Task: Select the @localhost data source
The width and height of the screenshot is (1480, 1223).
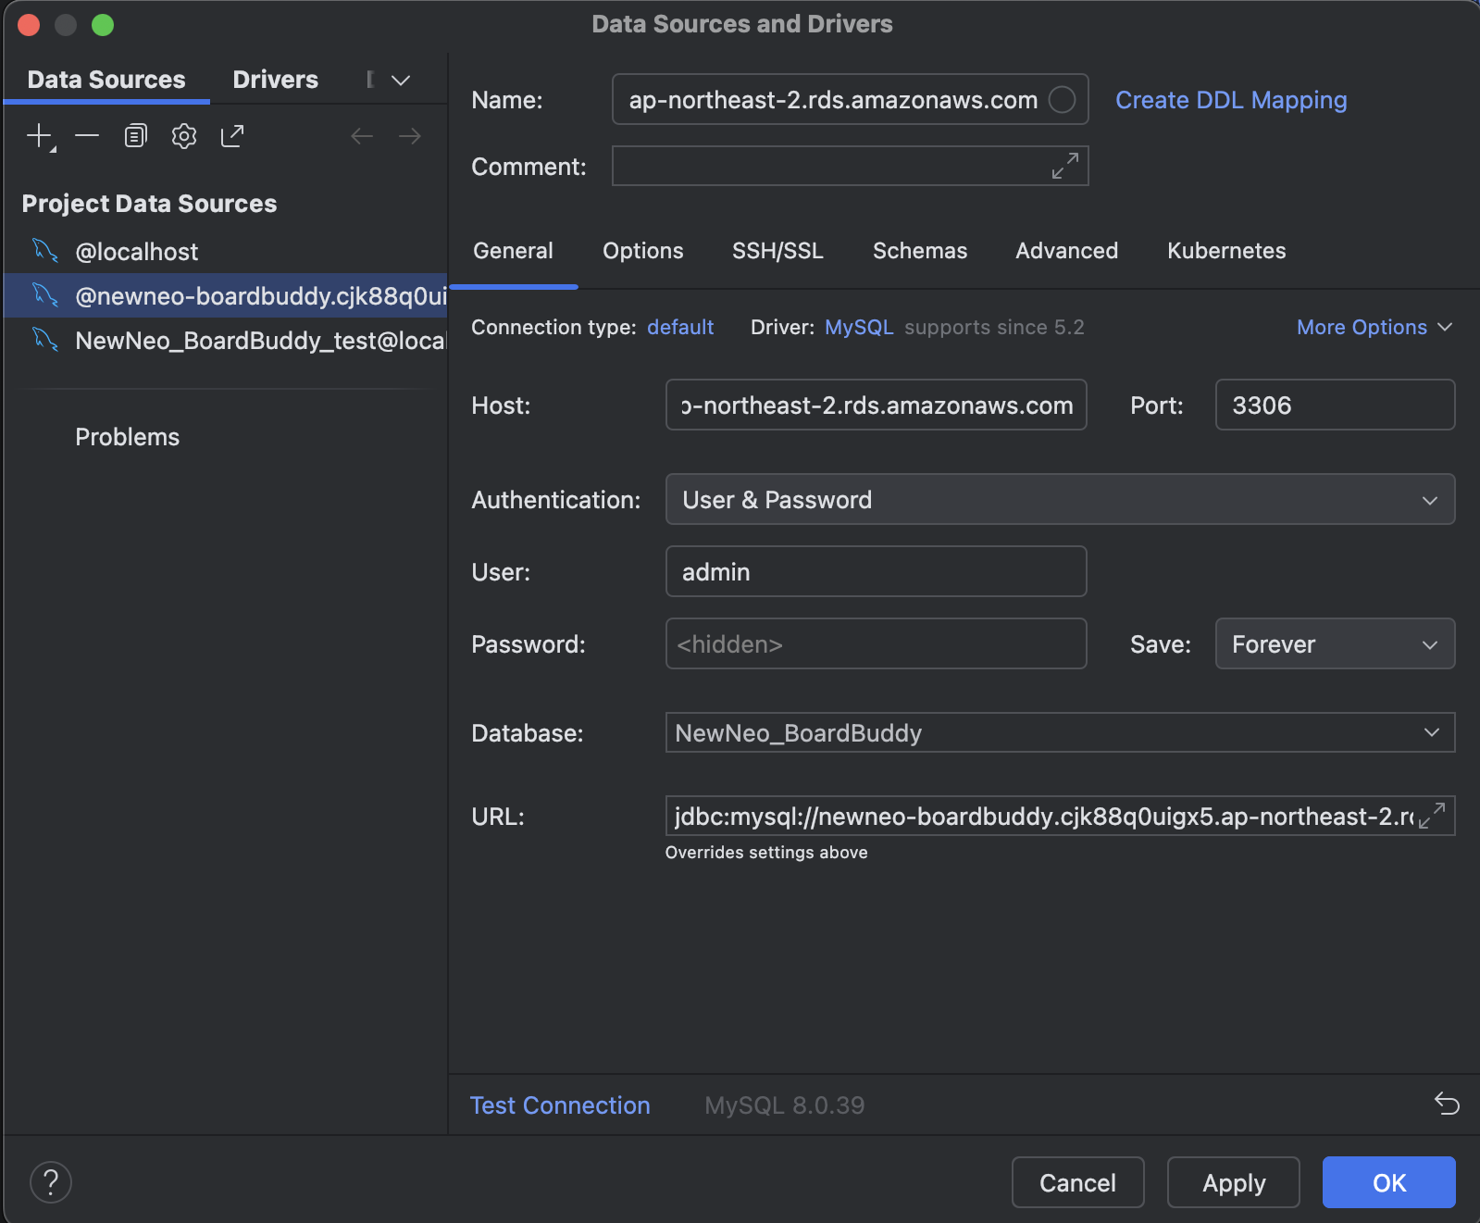Action: point(137,252)
